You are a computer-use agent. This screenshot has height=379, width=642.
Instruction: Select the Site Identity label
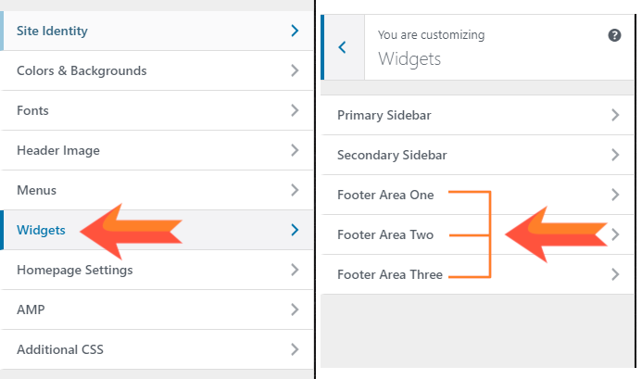(x=52, y=31)
